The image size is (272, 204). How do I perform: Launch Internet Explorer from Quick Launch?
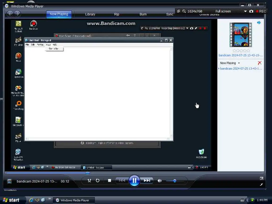tap(31, 200)
